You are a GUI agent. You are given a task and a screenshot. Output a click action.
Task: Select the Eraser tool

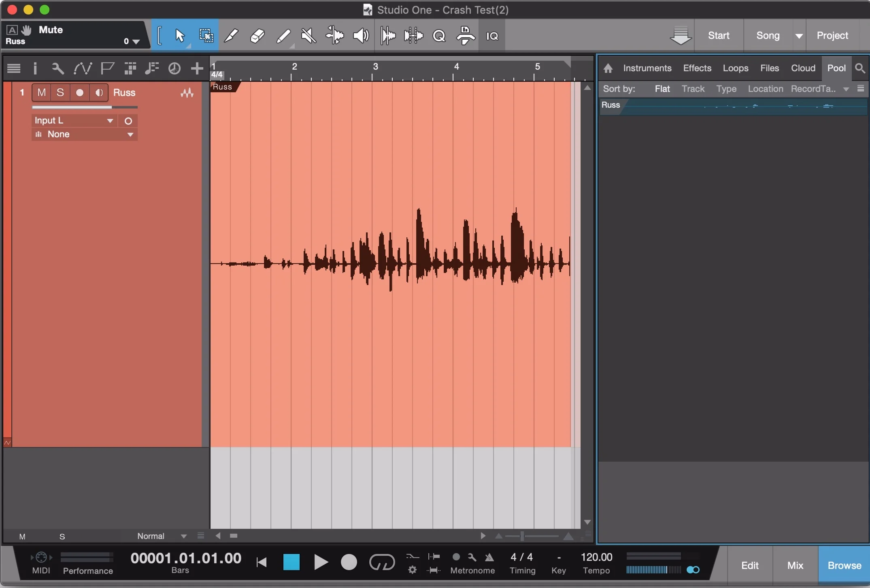click(x=257, y=36)
